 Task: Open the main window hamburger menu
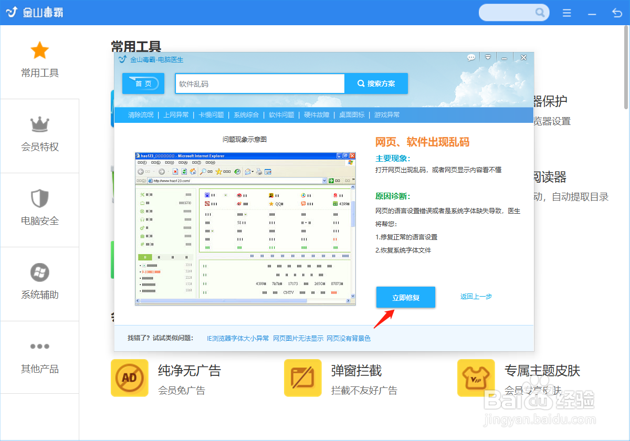coord(567,13)
